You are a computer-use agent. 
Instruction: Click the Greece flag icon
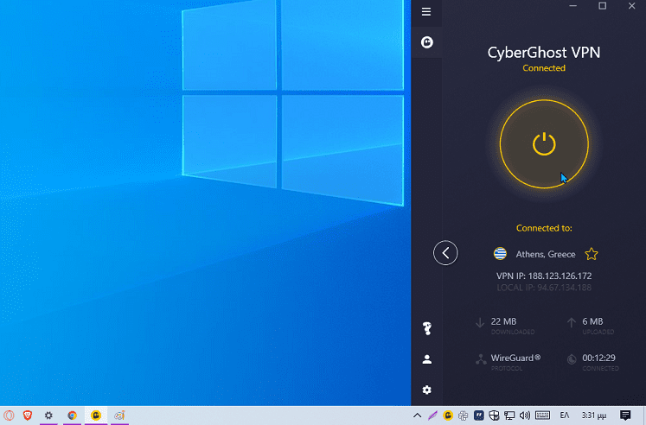coord(500,253)
